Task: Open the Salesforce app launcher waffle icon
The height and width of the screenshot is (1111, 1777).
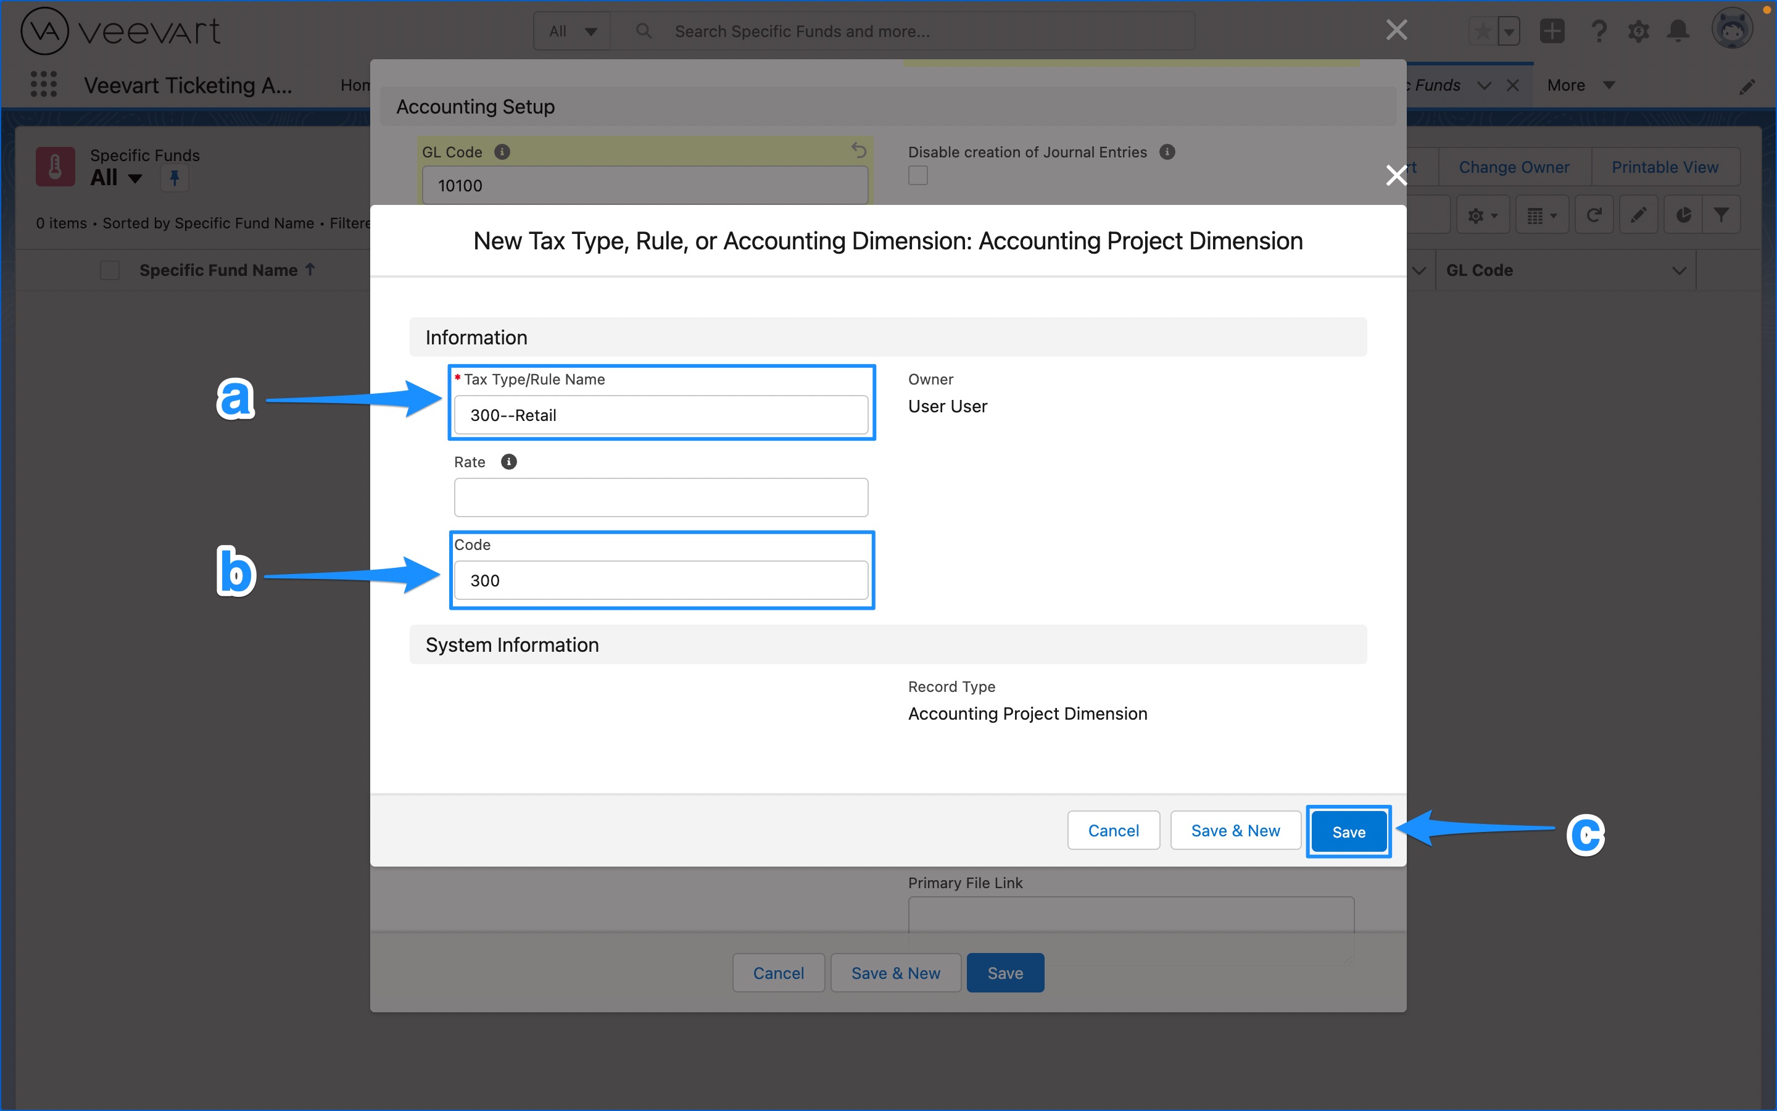Action: [43, 85]
